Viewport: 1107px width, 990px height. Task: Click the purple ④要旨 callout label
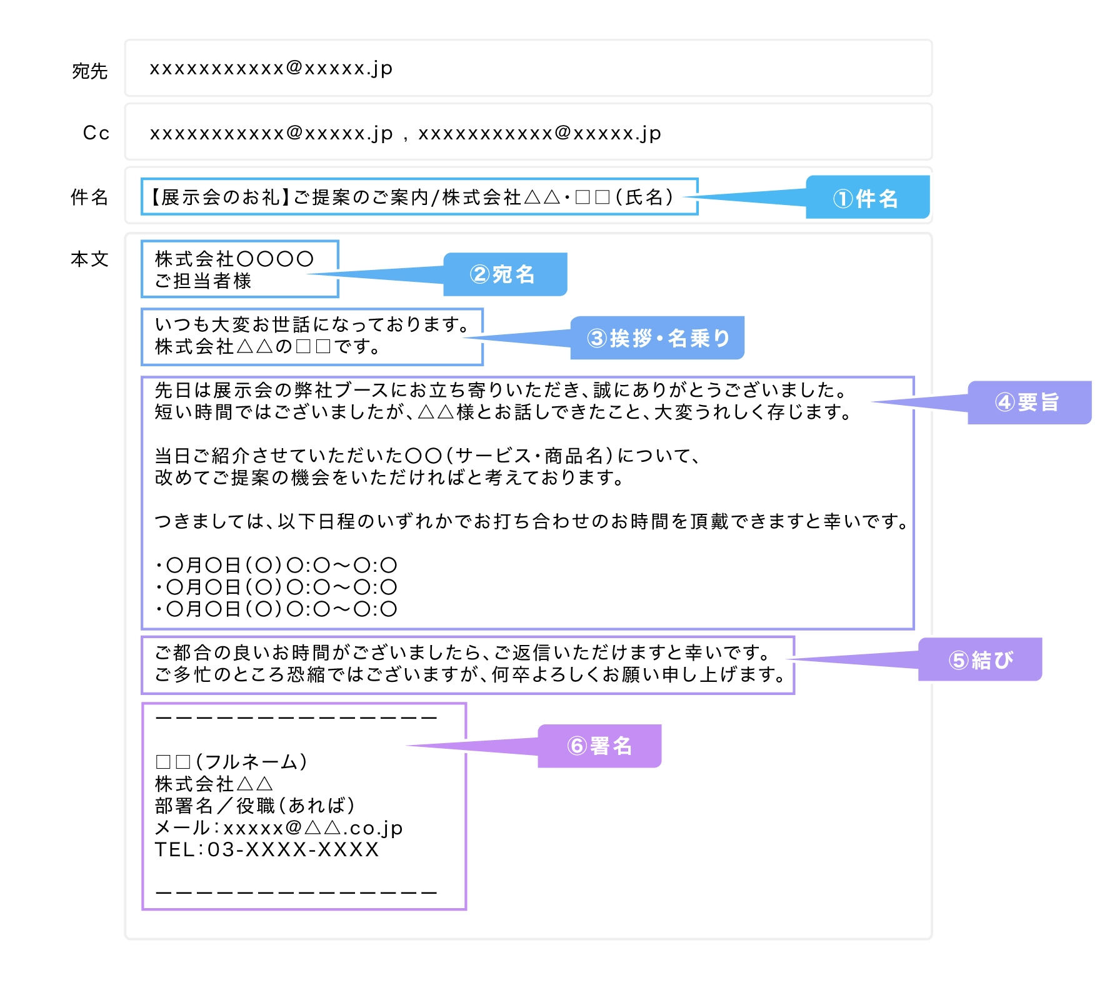1028,402
